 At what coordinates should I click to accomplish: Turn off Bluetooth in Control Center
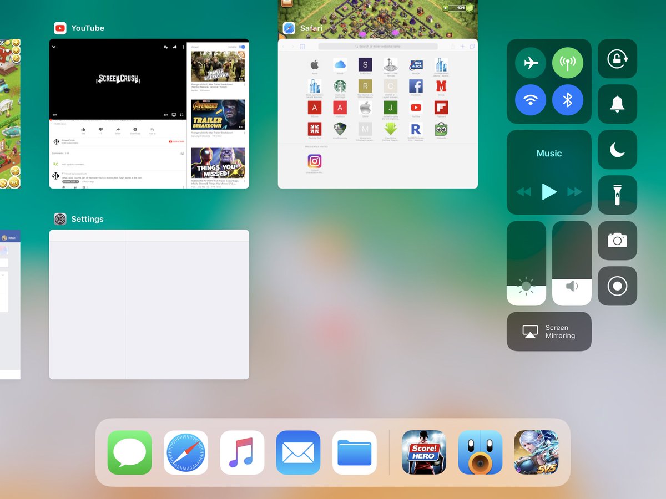point(568,100)
